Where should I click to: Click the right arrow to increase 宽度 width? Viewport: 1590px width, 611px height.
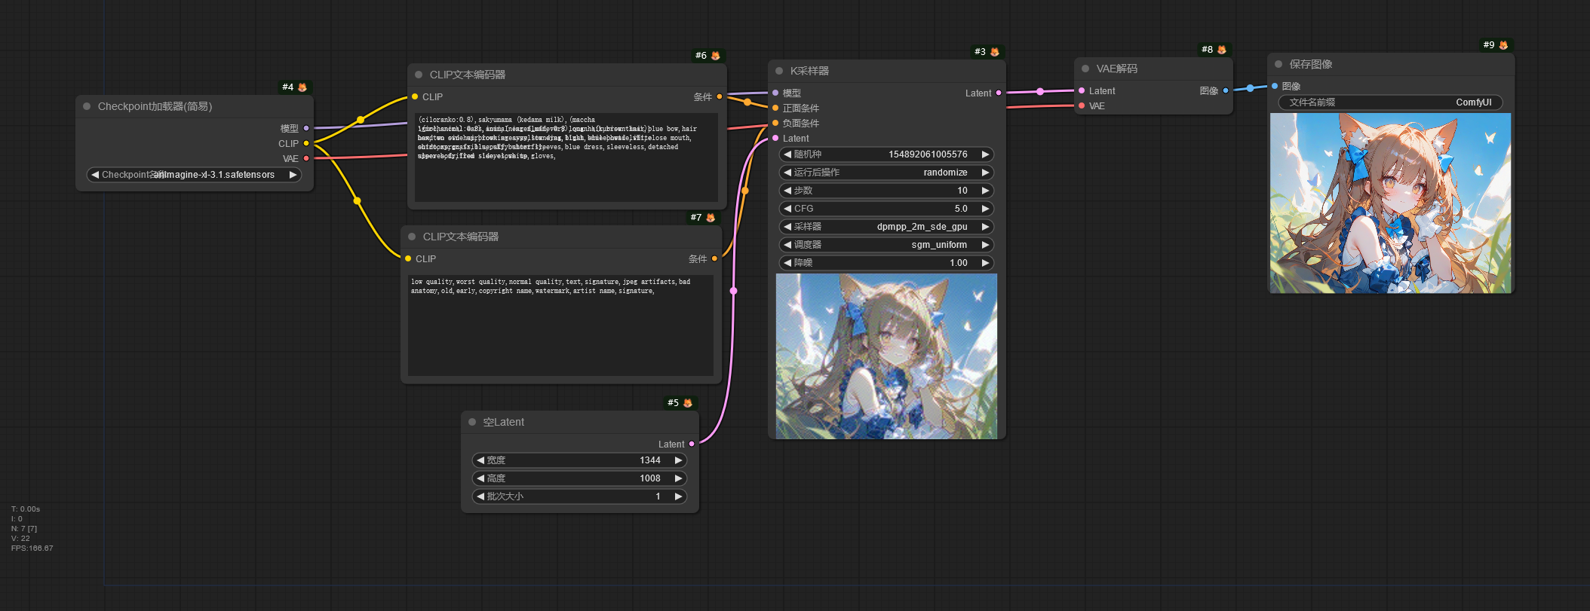(x=678, y=460)
